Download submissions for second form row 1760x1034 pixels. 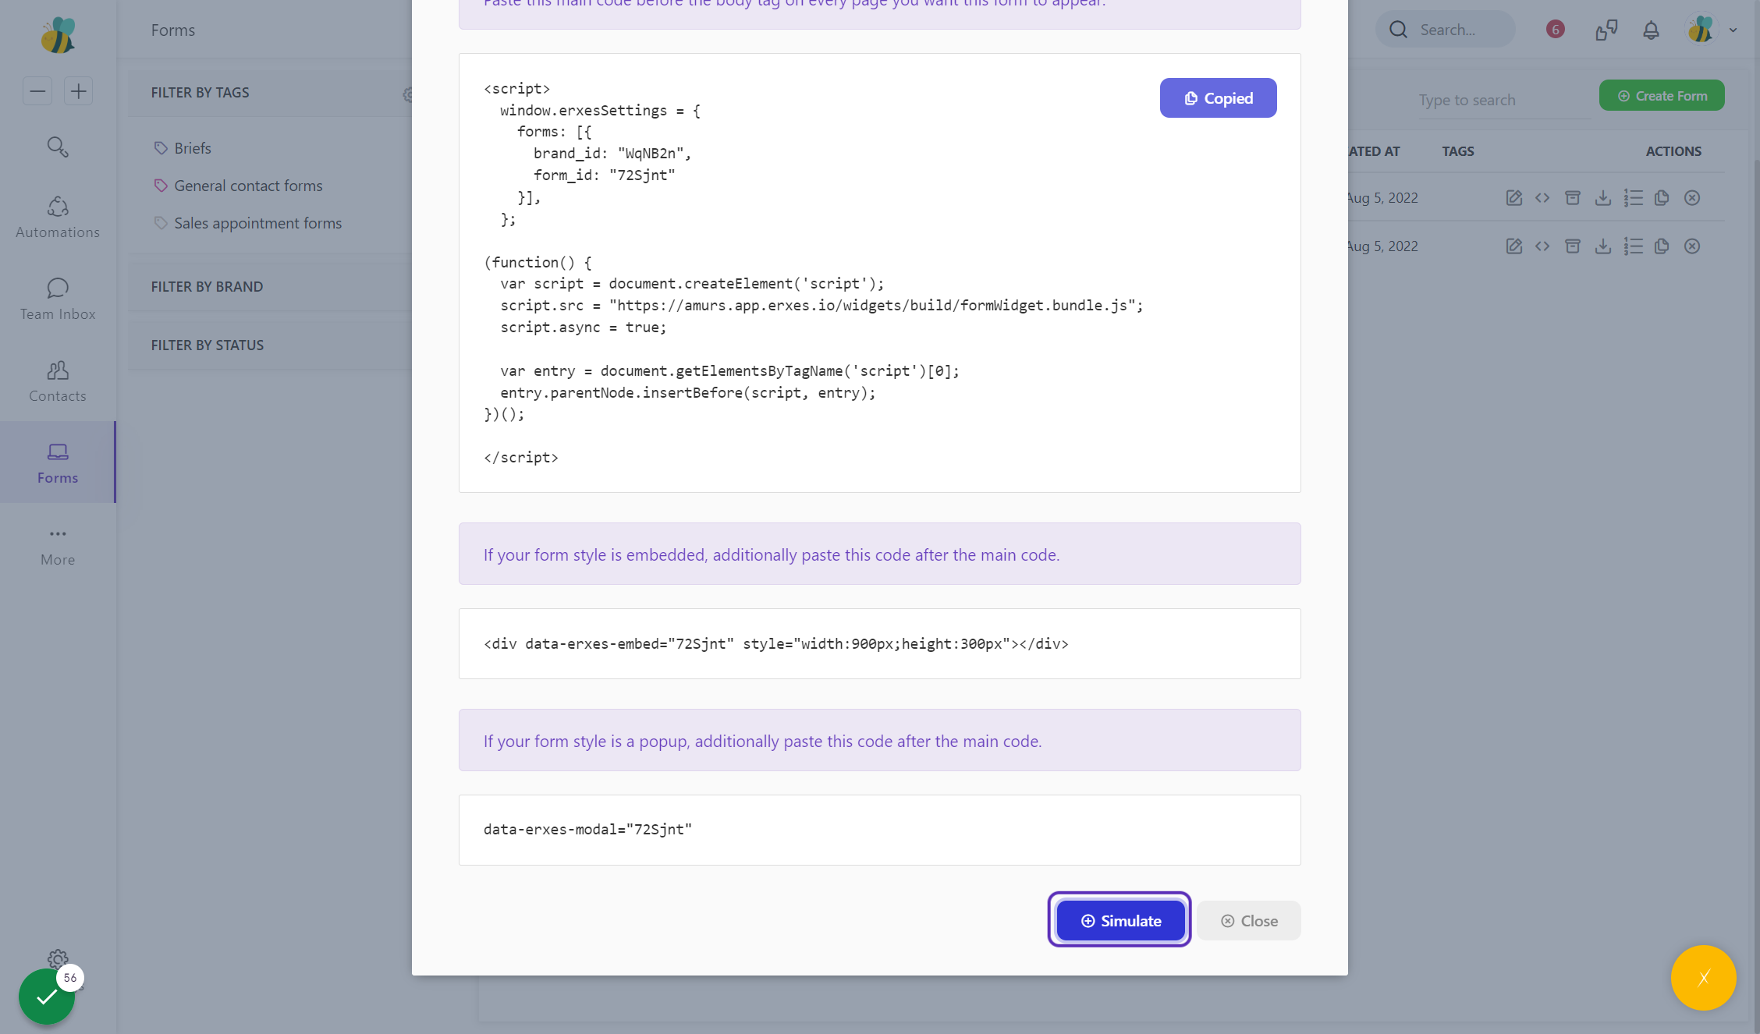point(1603,246)
